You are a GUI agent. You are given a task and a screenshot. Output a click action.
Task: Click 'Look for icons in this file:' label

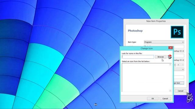[132, 54]
